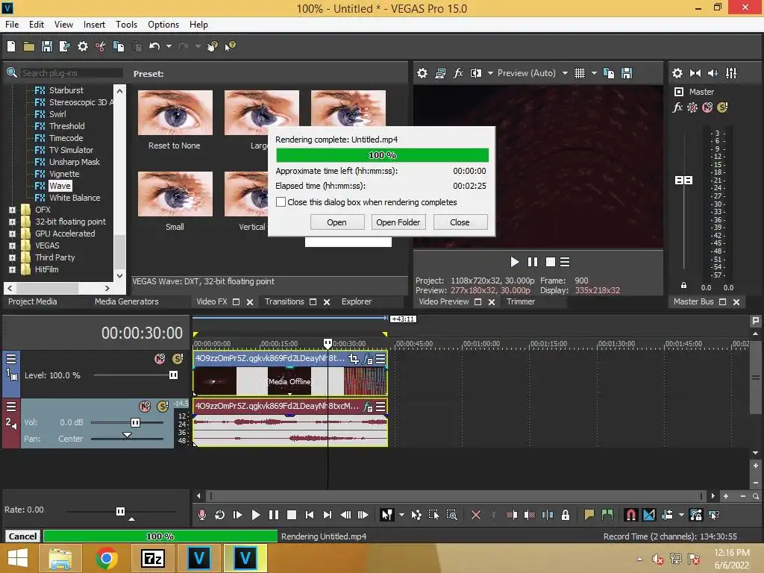
Task: Cut selection with scissors icon
Action: tap(101, 46)
